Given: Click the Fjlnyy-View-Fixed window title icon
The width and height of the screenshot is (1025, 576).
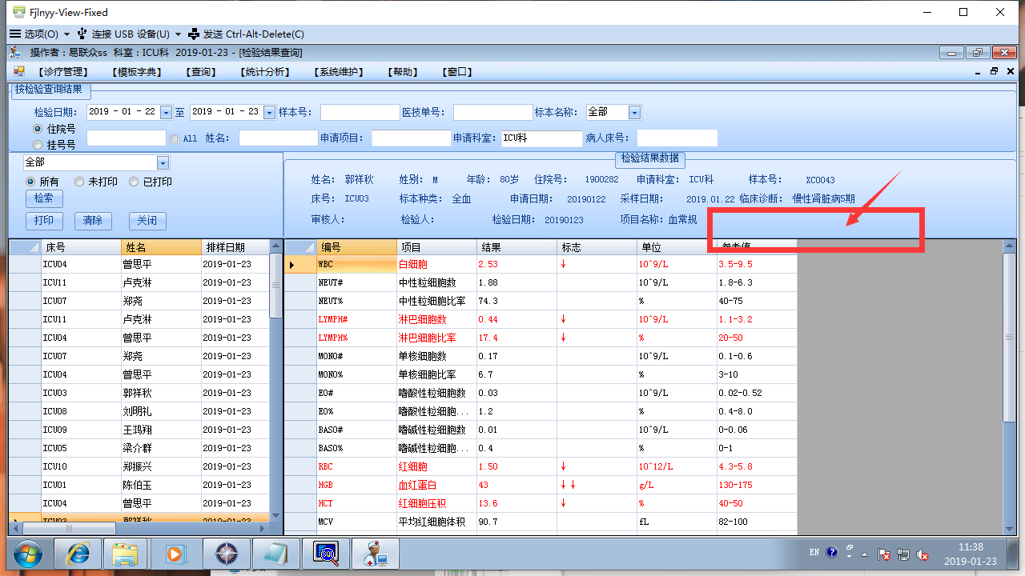Looking at the screenshot, I should click(x=18, y=12).
